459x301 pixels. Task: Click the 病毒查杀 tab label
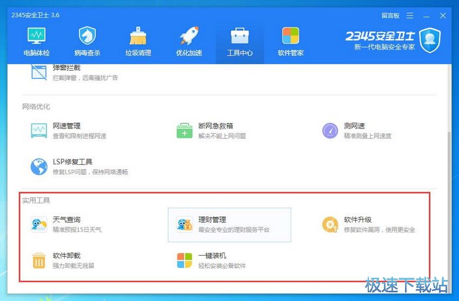87,53
